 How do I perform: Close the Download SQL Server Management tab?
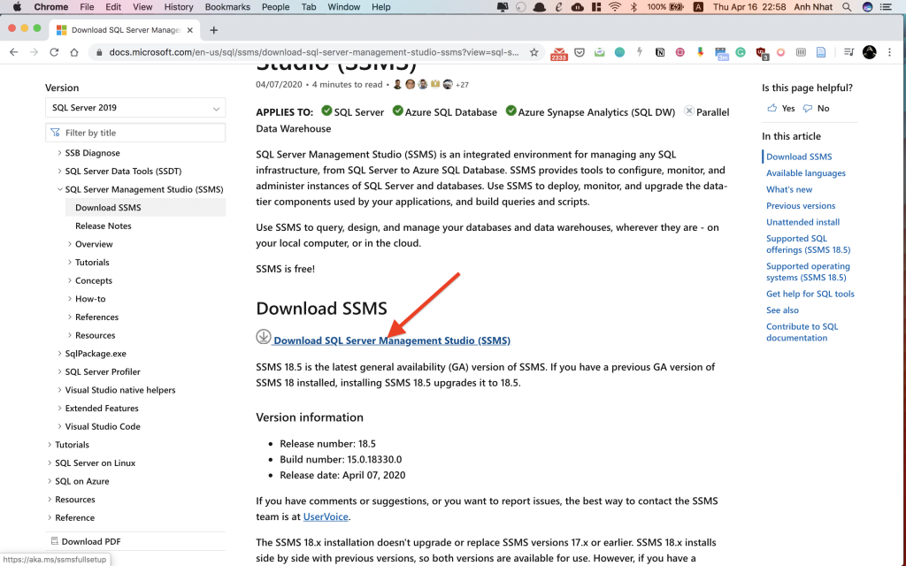190,30
